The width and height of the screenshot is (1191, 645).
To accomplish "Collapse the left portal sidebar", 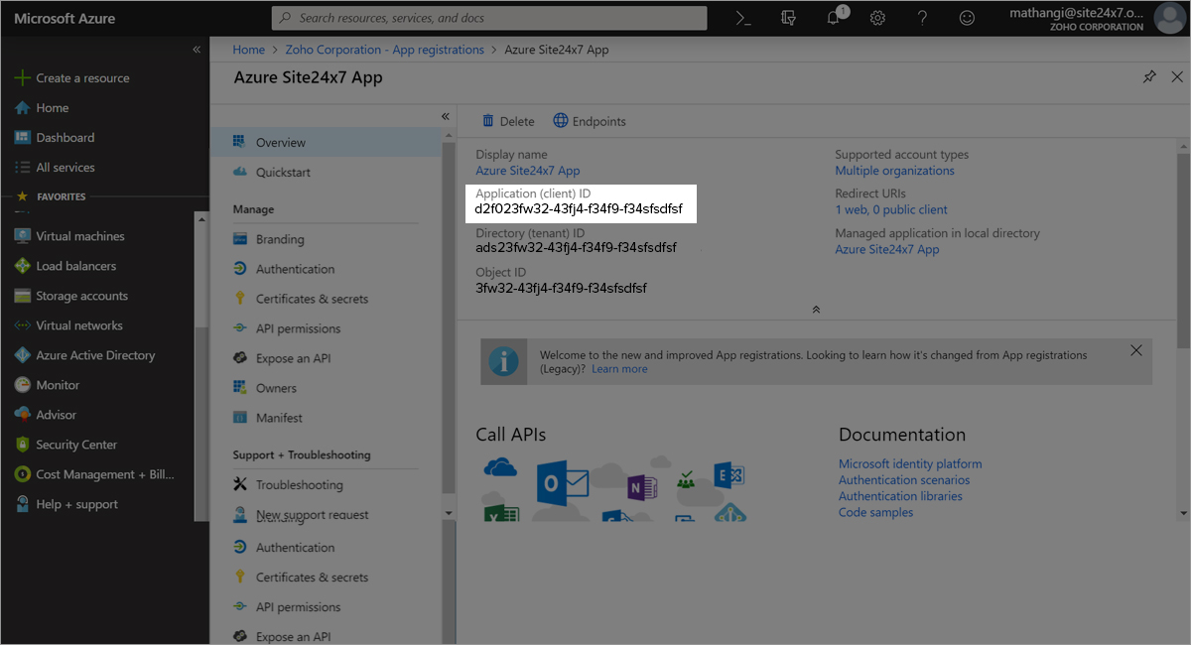I will point(197,49).
